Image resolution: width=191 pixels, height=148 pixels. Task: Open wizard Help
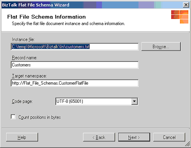click(22, 137)
